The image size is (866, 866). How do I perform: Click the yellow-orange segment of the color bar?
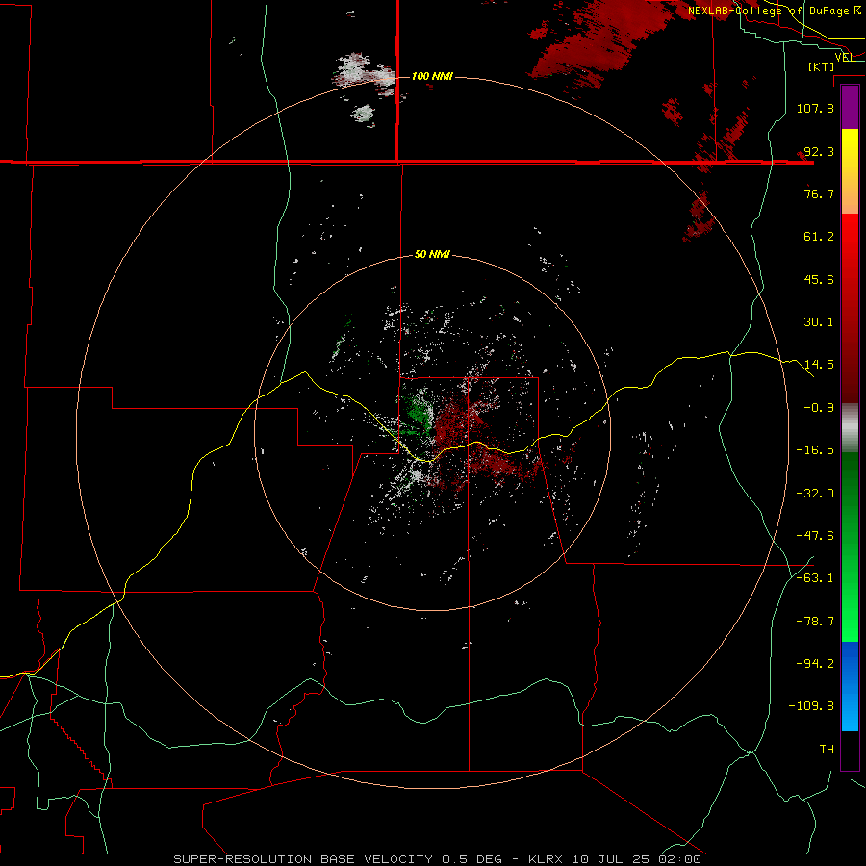850,171
